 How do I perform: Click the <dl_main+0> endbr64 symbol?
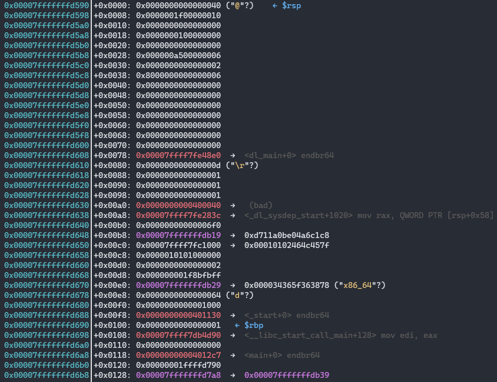pos(289,155)
